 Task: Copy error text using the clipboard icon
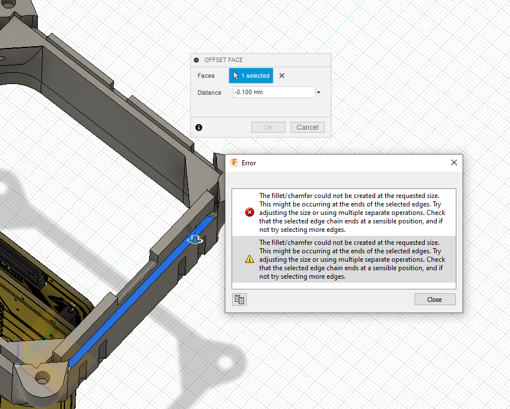239,299
